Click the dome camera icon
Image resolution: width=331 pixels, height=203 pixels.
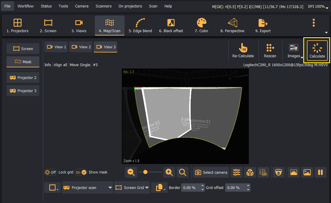pos(279,172)
